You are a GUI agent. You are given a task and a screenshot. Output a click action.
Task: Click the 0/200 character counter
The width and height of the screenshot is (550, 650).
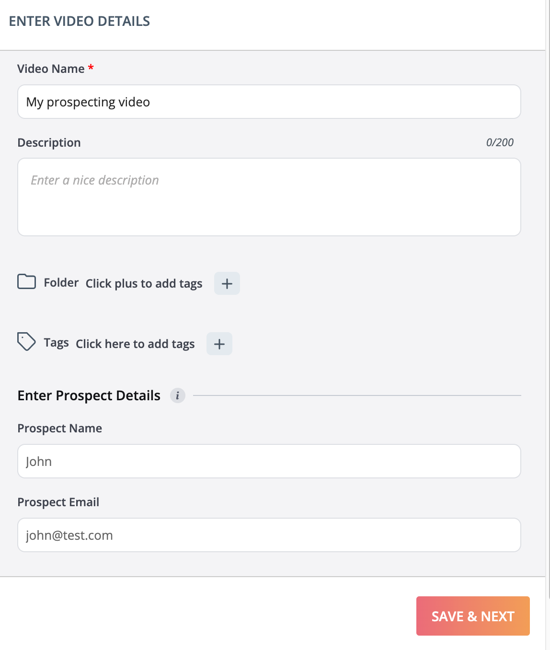pyautogui.click(x=499, y=142)
